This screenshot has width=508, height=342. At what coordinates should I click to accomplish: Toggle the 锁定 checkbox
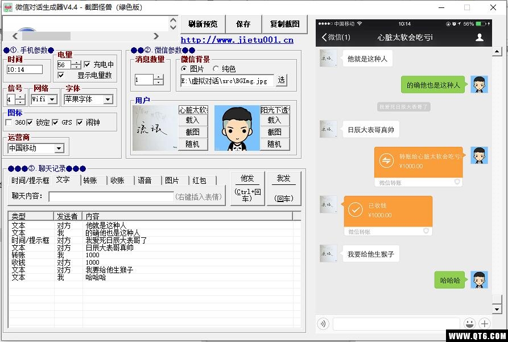[30, 122]
